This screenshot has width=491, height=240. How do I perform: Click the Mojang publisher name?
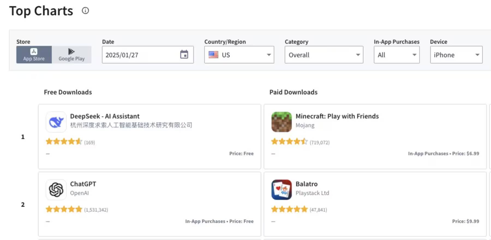[305, 125]
